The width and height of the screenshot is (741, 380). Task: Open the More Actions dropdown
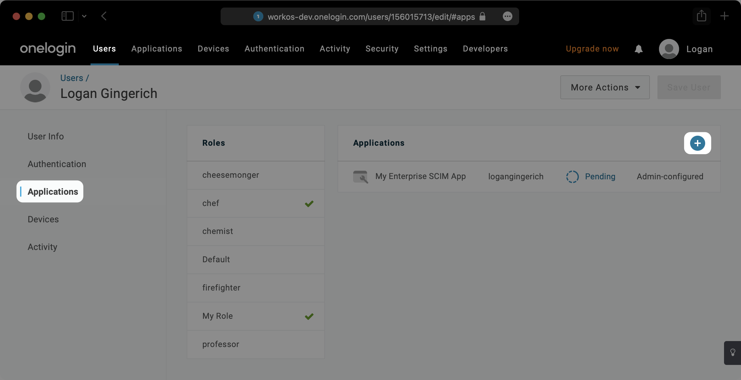604,87
